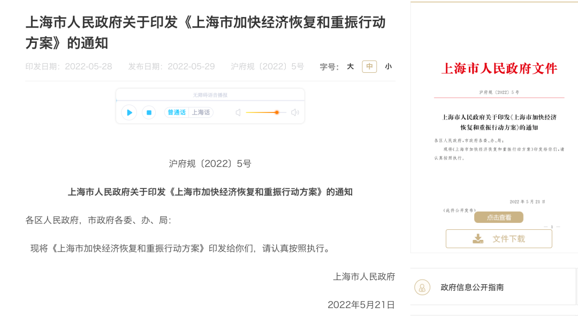The image size is (578, 316).
Task: Play the accessible voice broadcast
Action: coord(128,112)
